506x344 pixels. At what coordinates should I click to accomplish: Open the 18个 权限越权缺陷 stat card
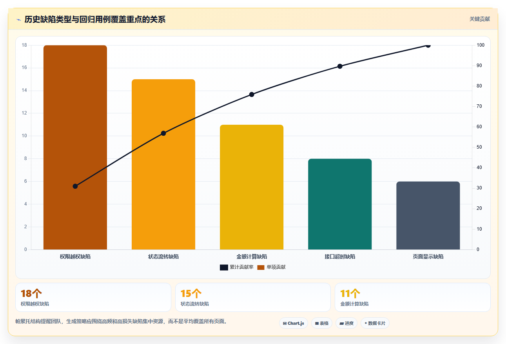tap(93, 297)
